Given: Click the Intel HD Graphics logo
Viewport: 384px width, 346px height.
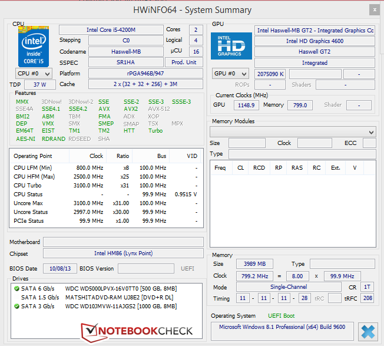Looking at the screenshot, I should click(x=231, y=46).
